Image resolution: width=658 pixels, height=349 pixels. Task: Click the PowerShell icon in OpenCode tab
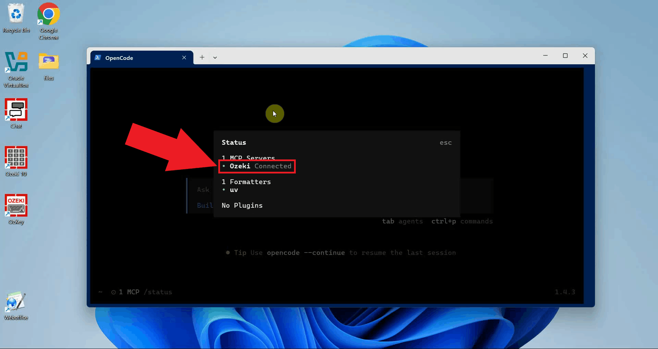[x=98, y=57]
